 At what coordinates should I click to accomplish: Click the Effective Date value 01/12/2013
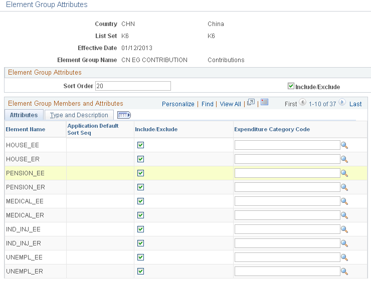137,48
